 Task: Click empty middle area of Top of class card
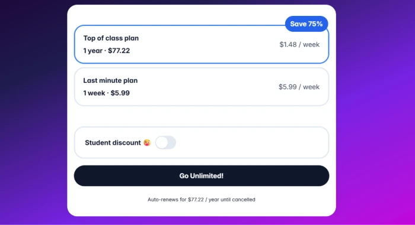206,44
